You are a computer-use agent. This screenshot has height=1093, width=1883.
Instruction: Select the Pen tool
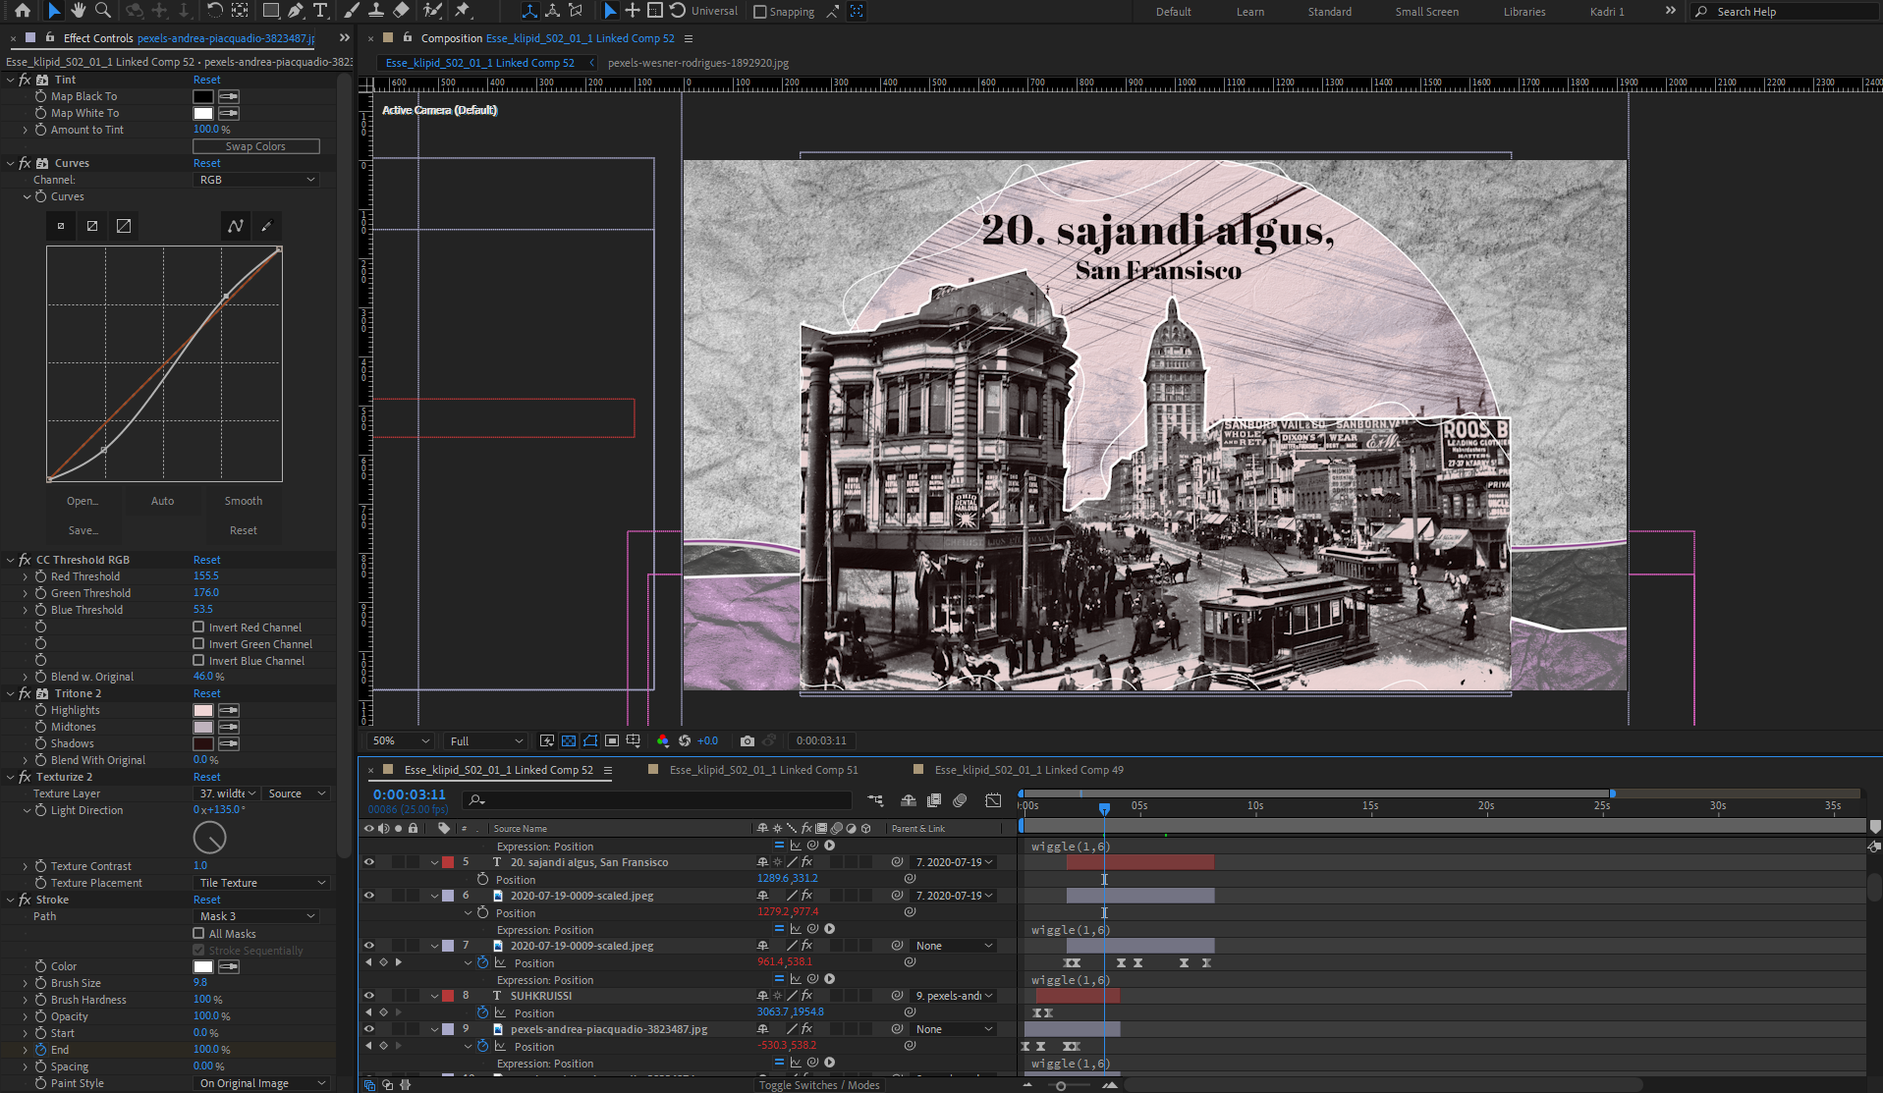pyautogui.click(x=295, y=11)
